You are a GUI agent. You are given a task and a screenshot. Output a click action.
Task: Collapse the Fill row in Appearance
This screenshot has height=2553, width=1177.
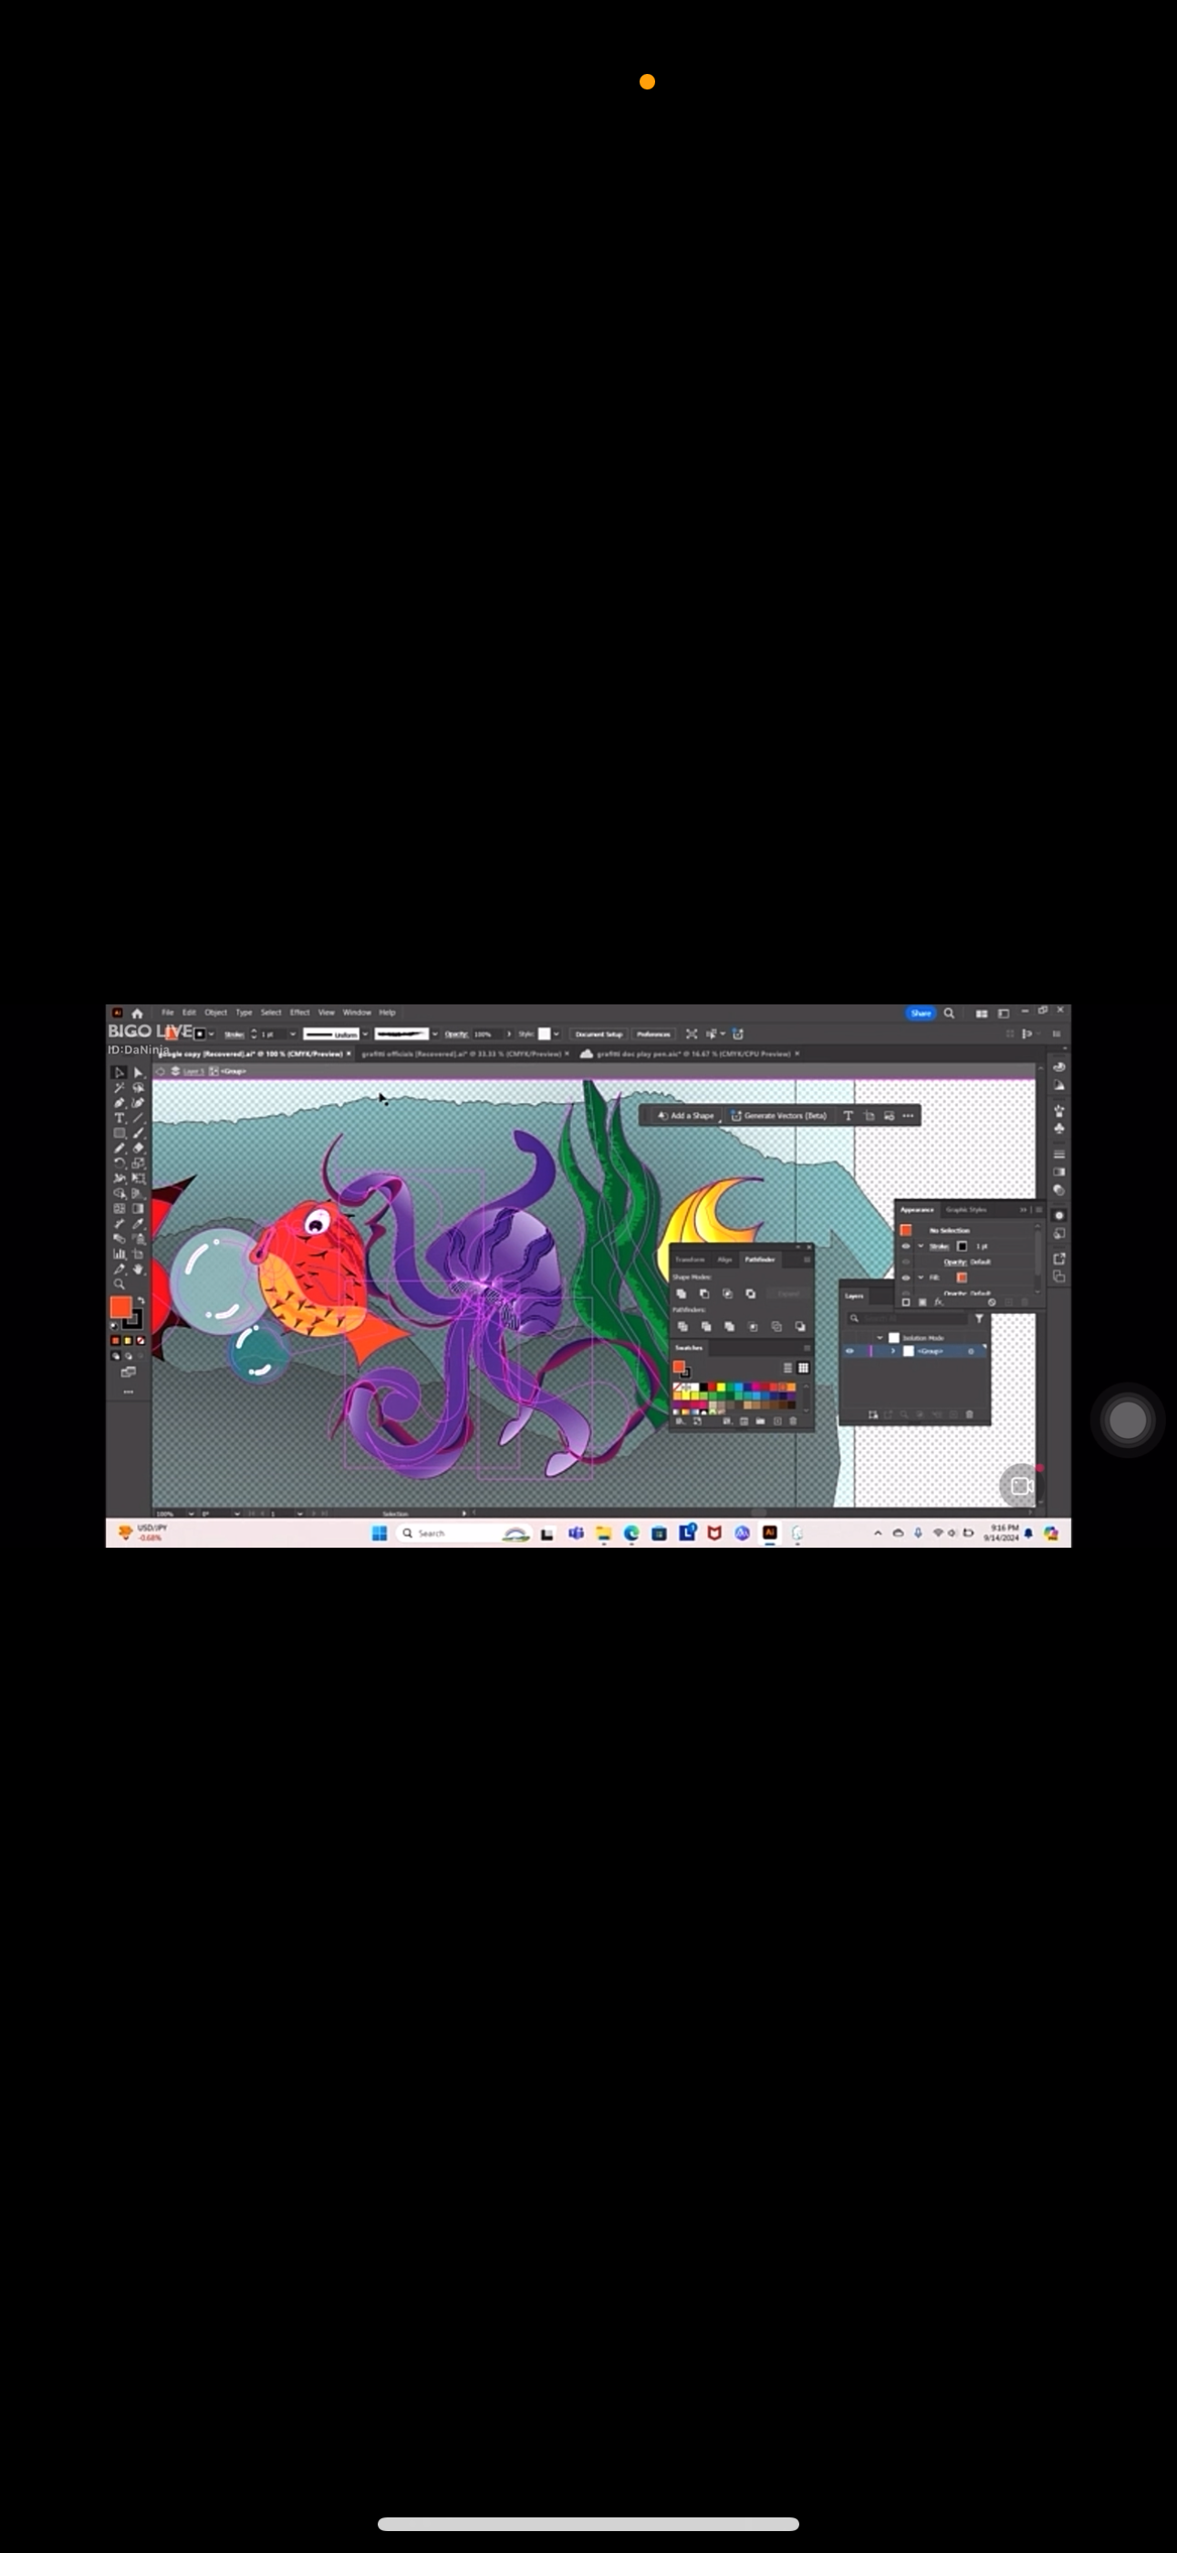click(x=921, y=1277)
